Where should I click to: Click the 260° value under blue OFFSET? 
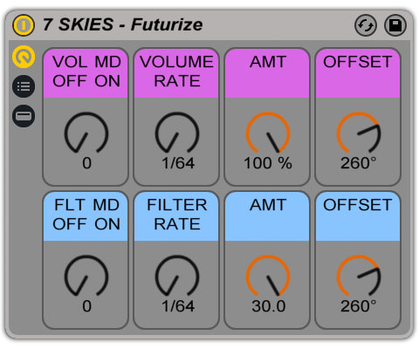click(x=359, y=306)
